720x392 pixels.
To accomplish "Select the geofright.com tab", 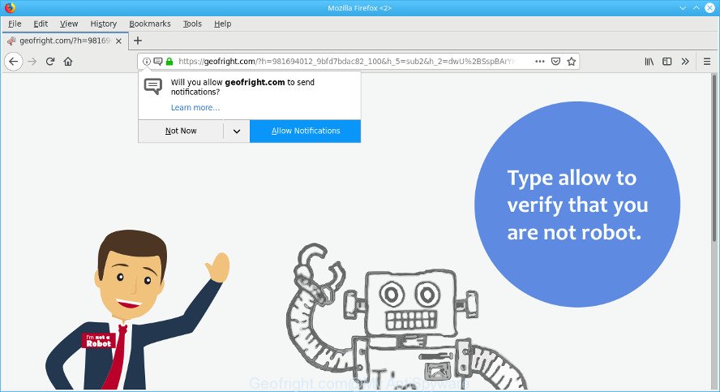I will pos(64,41).
